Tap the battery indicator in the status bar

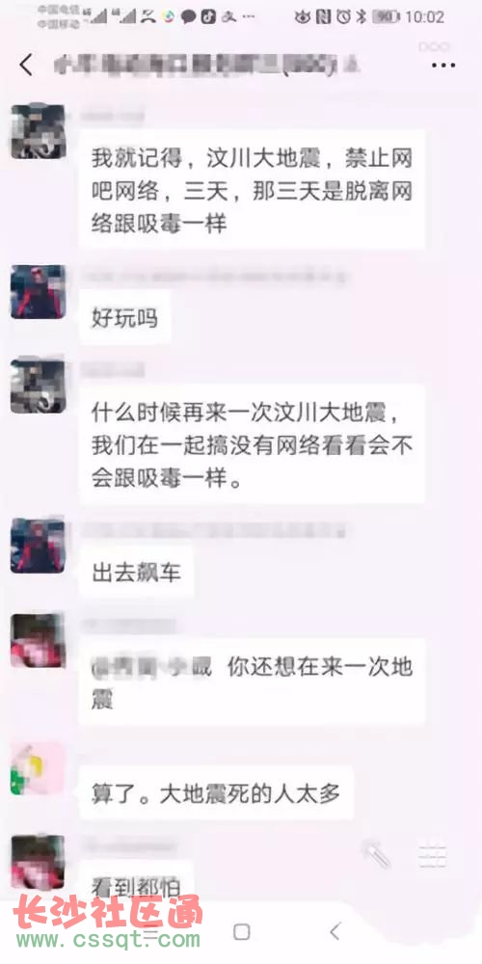coord(387,17)
